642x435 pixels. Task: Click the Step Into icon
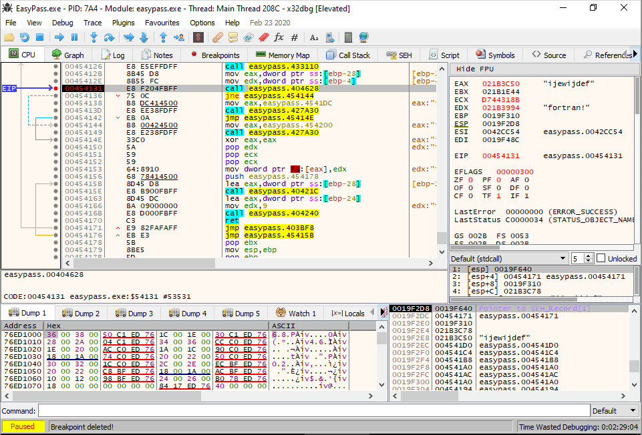[x=94, y=37]
